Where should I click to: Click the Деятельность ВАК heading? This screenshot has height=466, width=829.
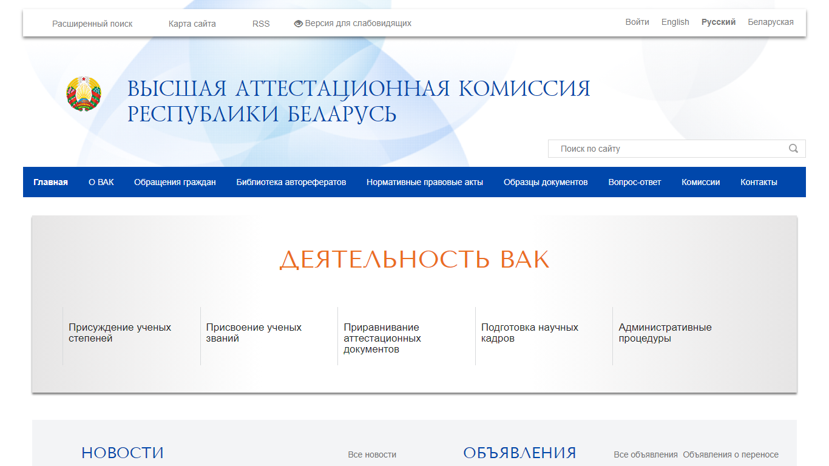click(x=414, y=260)
